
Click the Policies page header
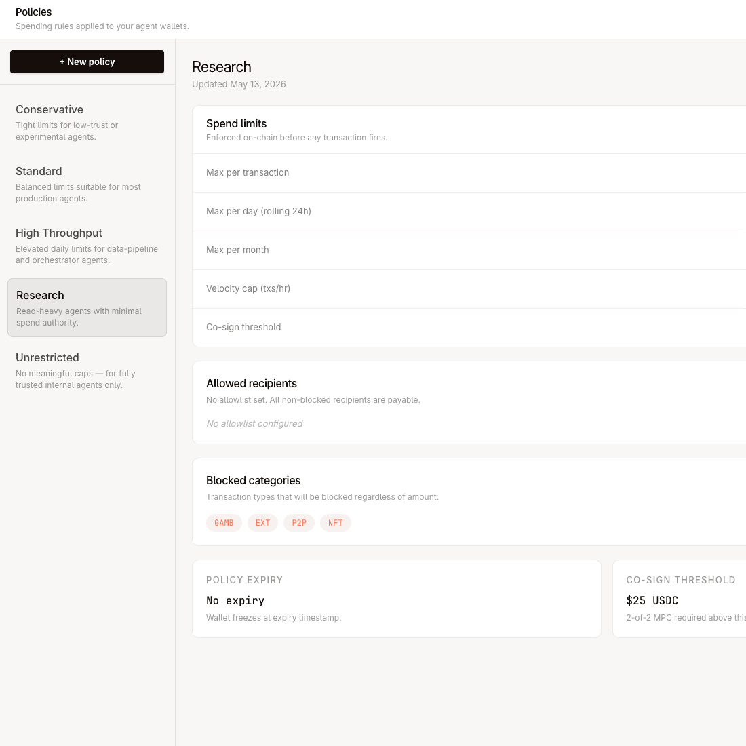[34, 12]
